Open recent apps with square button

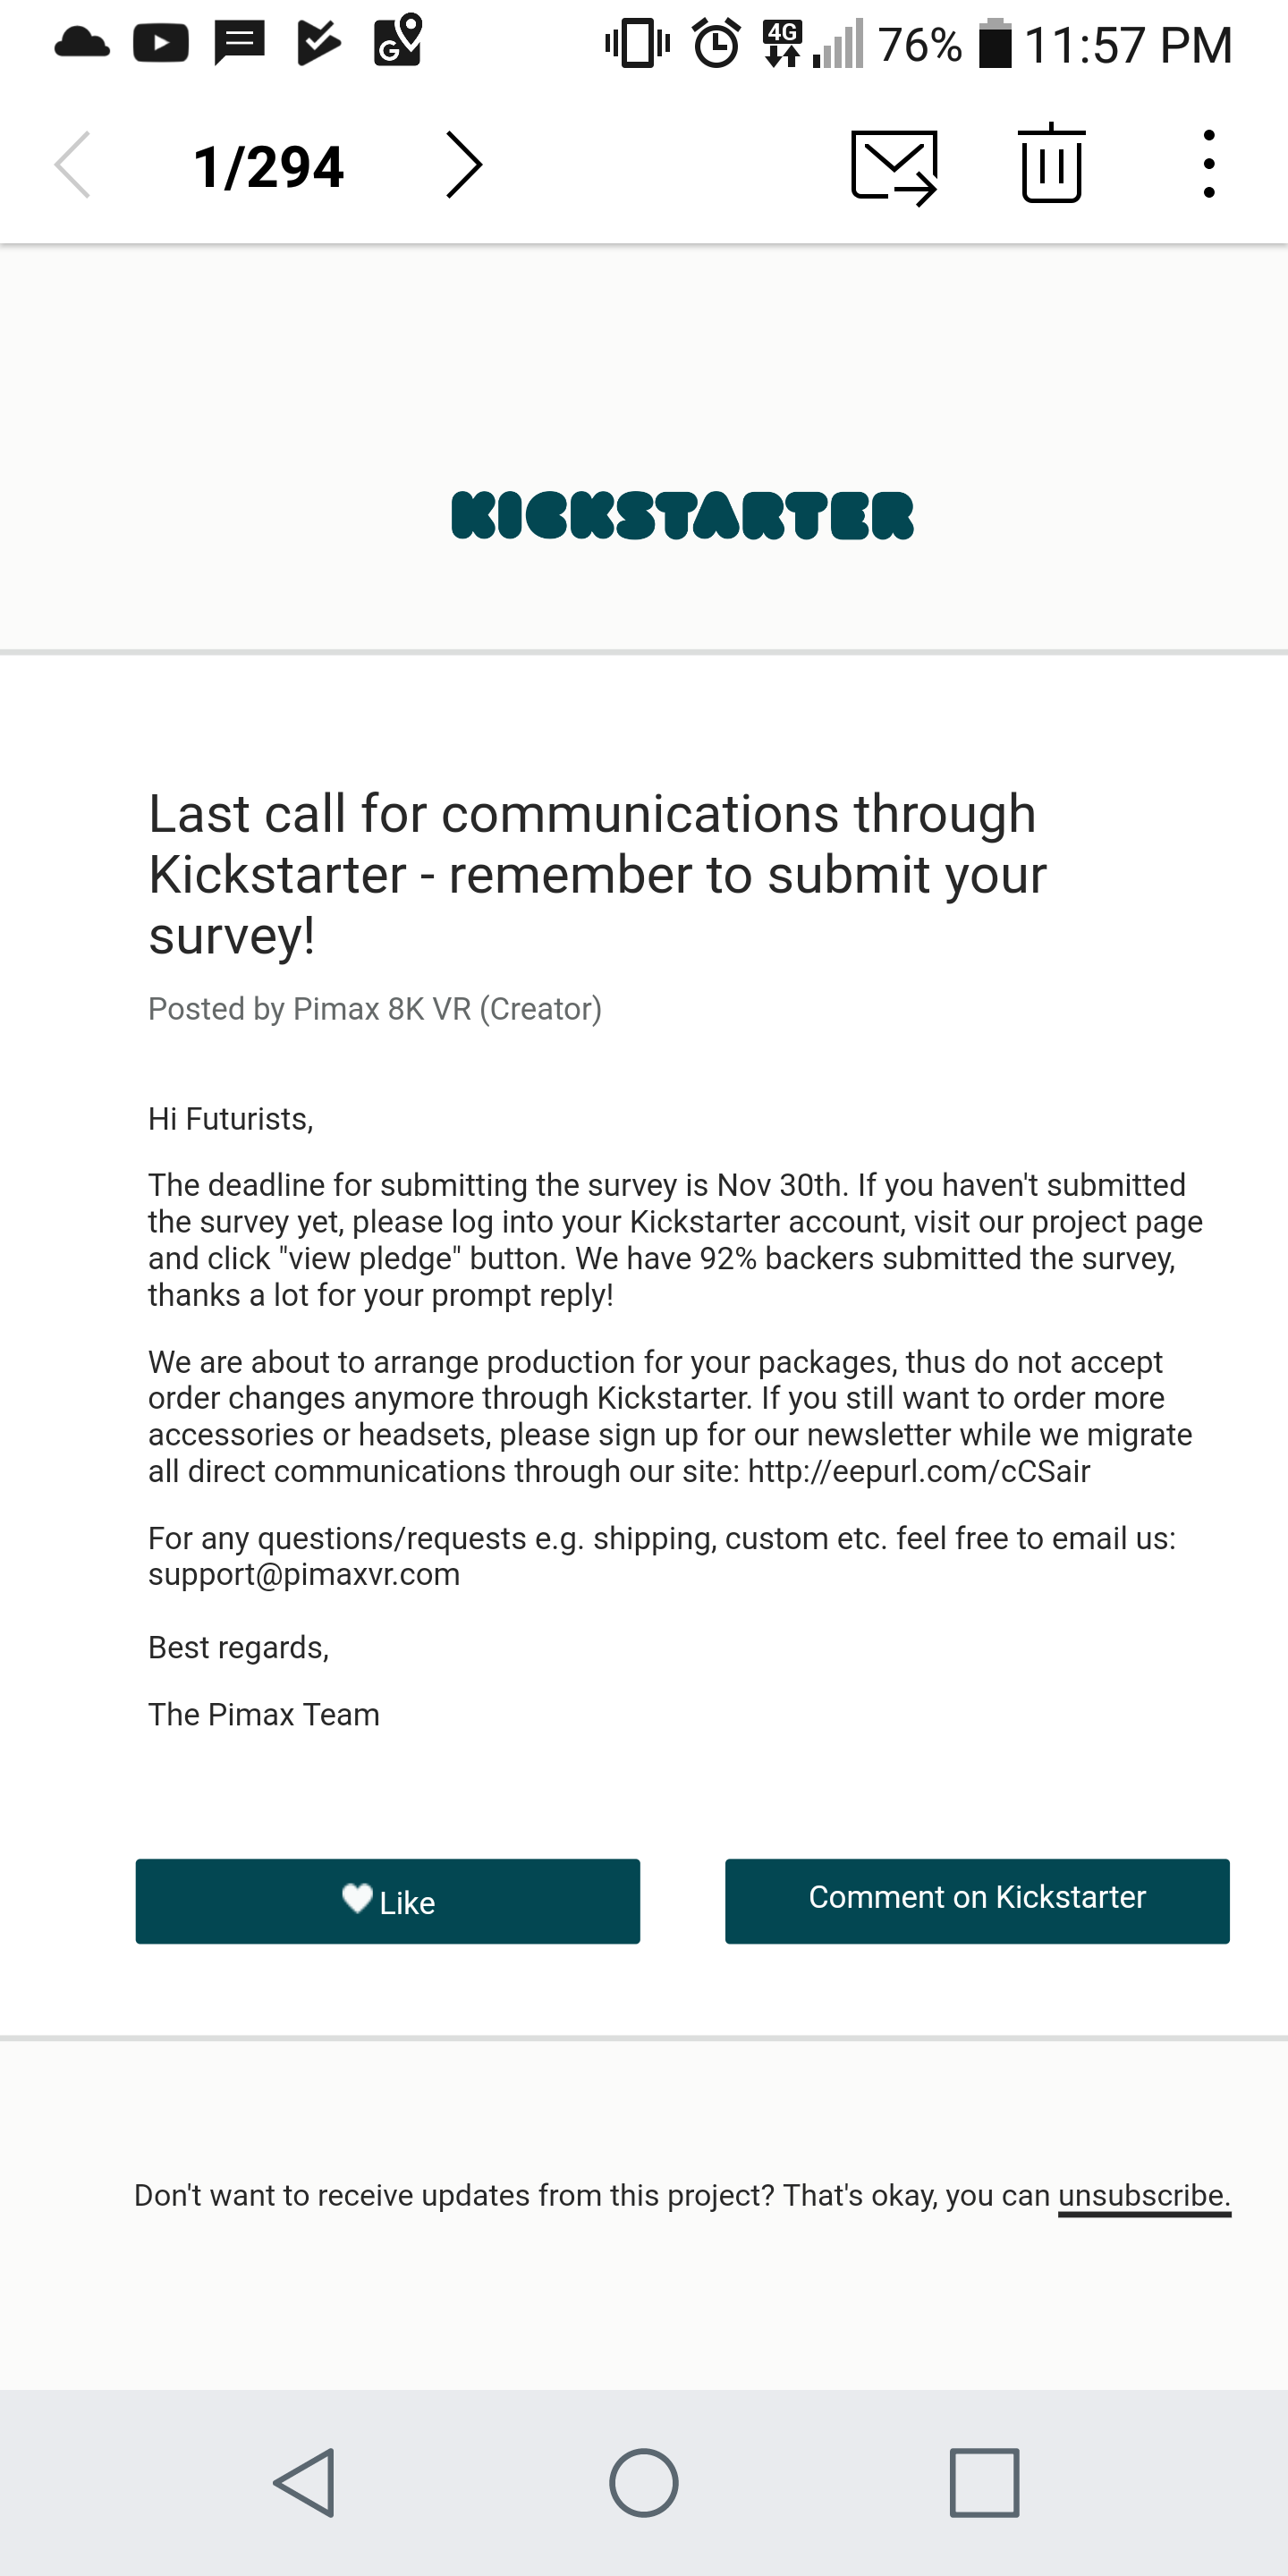[984, 2482]
